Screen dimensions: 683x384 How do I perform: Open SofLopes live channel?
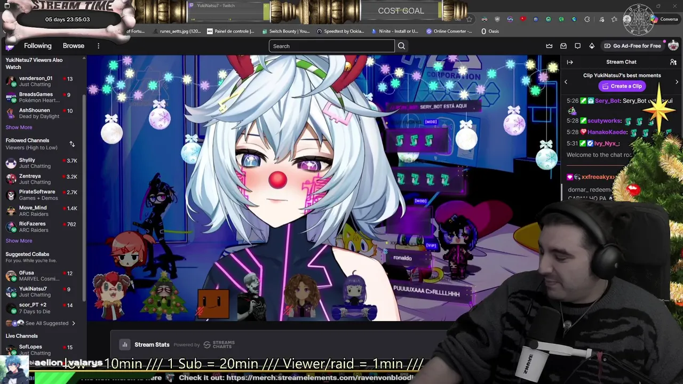point(42,350)
